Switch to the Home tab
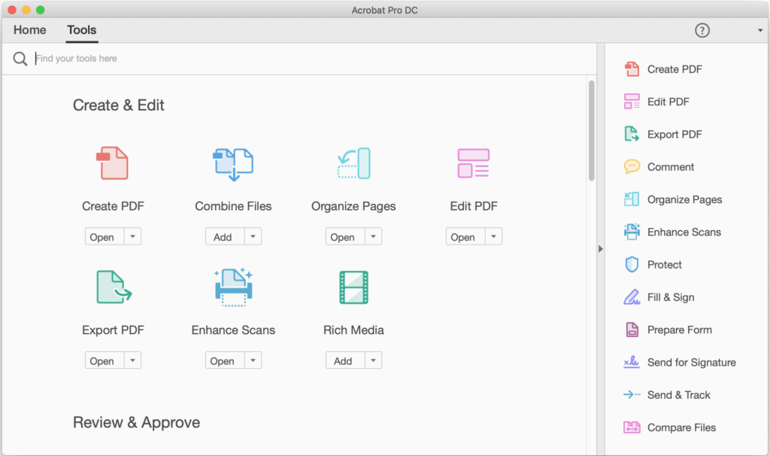The width and height of the screenshot is (770, 456). (x=30, y=30)
